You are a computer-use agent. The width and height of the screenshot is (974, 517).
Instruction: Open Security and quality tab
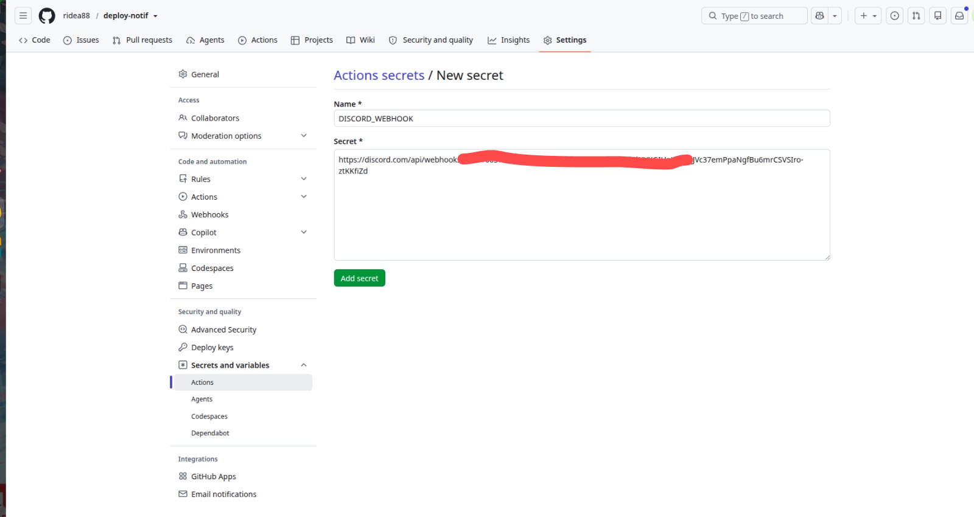(431, 40)
